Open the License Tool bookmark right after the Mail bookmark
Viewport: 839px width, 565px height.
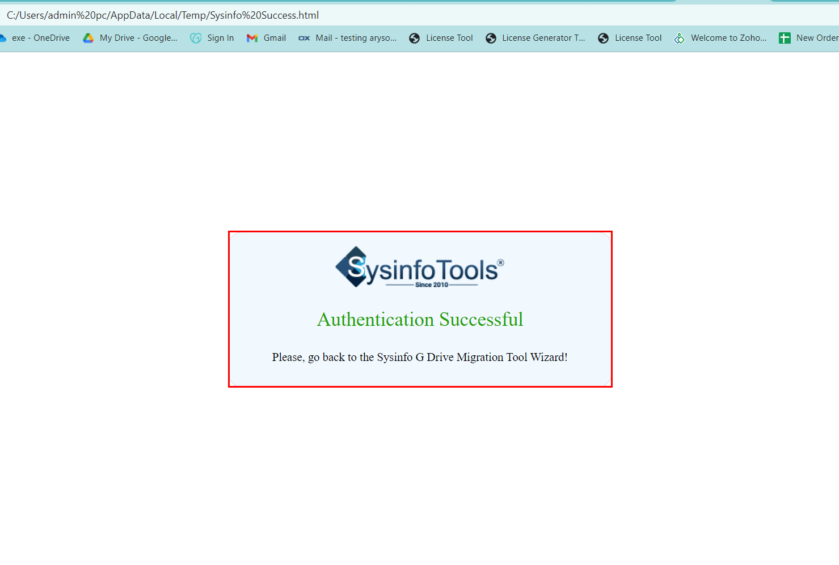441,38
